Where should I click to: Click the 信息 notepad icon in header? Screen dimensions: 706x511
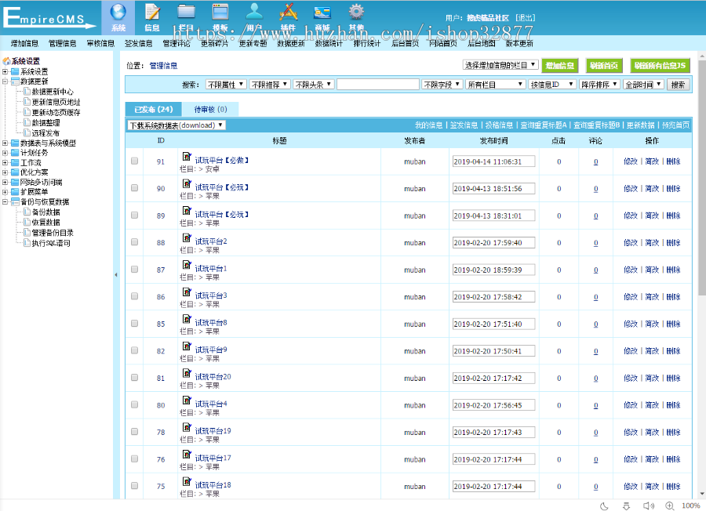(x=153, y=13)
